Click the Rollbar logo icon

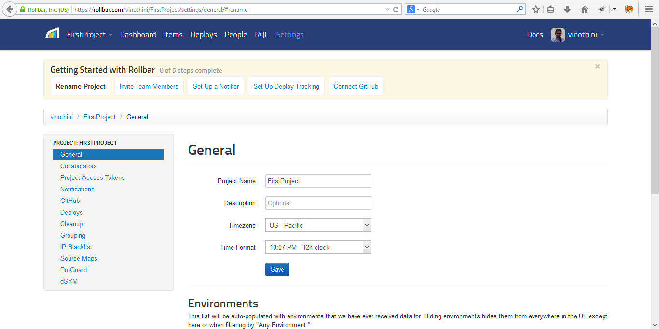52,33
